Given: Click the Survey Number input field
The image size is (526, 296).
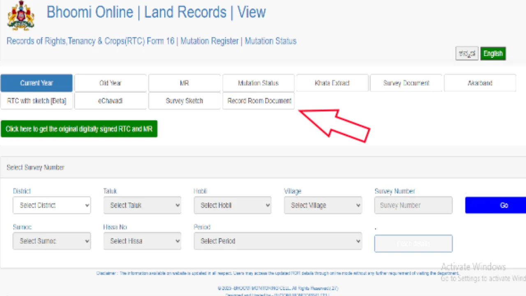Looking at the screenshot, I should 413,205.
